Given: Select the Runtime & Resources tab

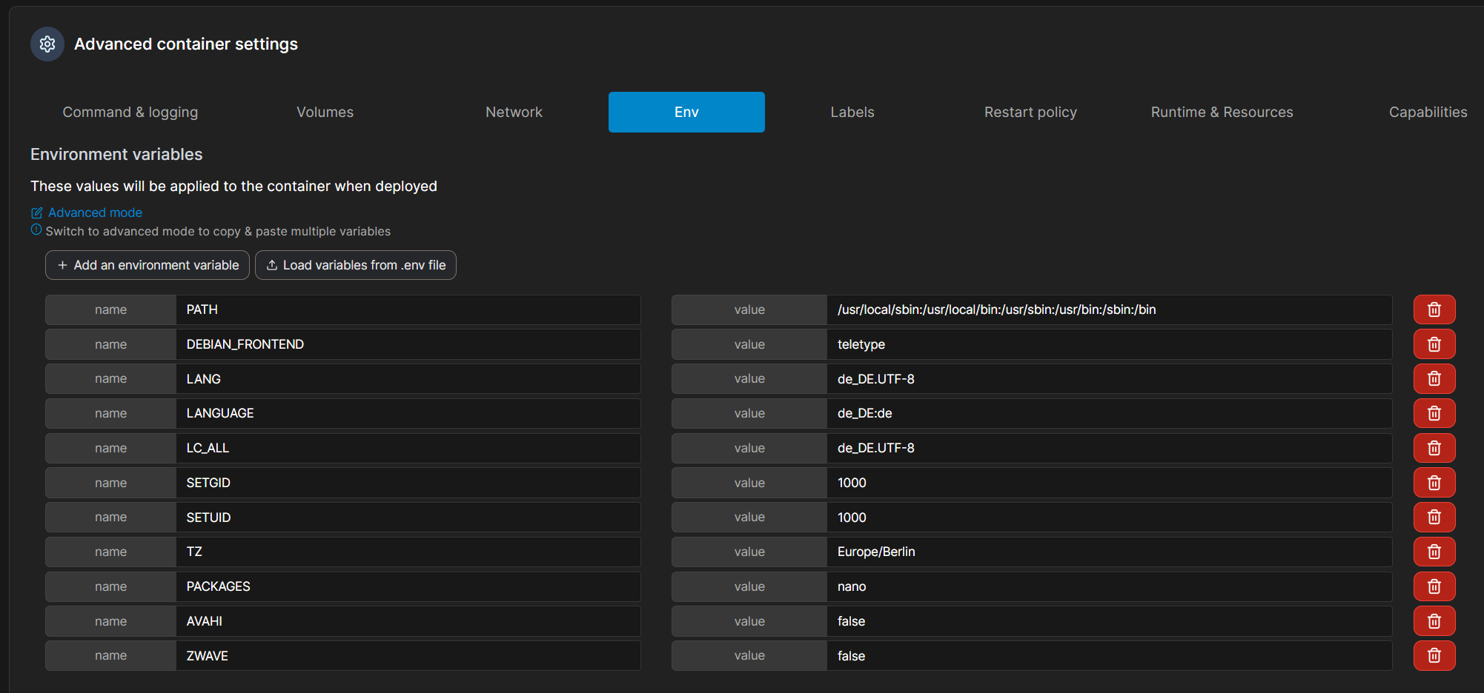Looking at the screenshot, I should (1221, 112).
